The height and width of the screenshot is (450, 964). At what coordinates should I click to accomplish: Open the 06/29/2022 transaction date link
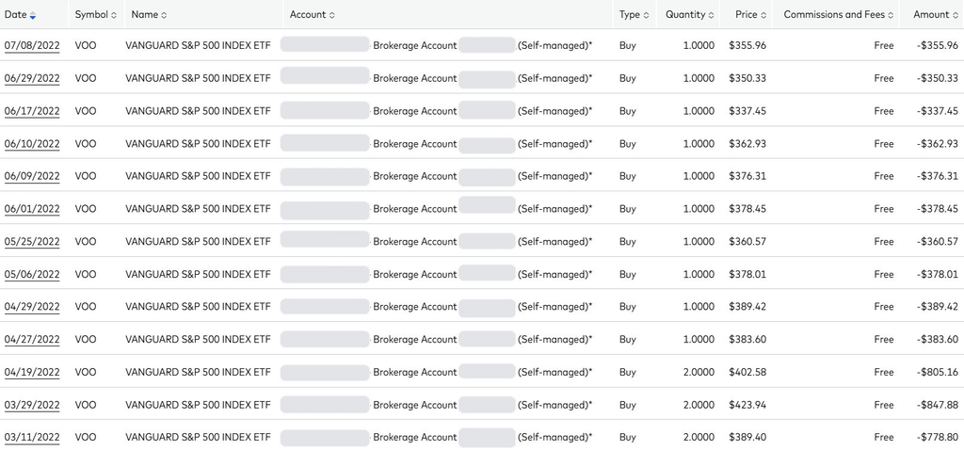coord(32,79)
